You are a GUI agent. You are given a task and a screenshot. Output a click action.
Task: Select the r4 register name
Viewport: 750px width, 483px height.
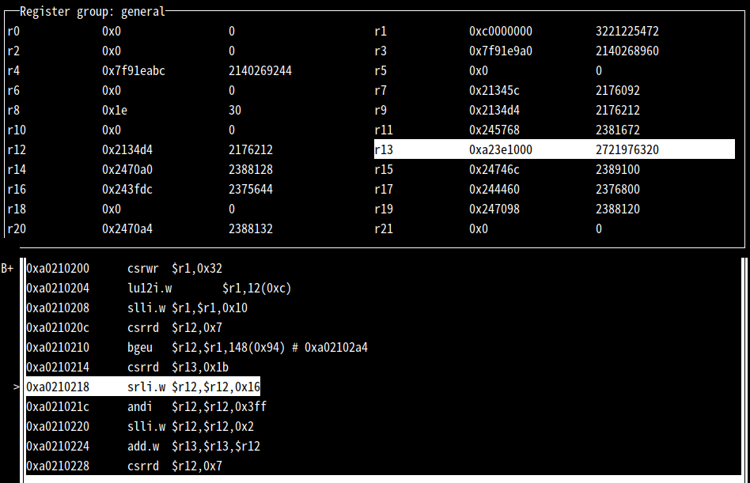point(13,71)
